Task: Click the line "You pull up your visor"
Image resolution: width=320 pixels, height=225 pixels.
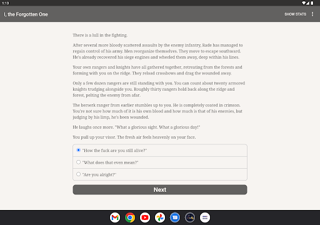Action: coord(134,137)
